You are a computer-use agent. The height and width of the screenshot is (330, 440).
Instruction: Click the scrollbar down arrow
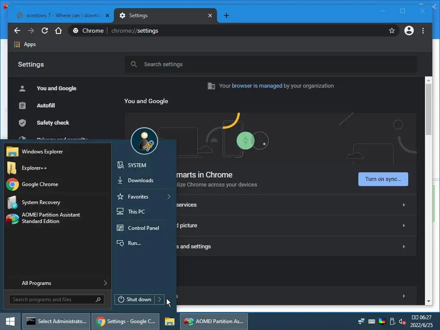tap(428, 301)
